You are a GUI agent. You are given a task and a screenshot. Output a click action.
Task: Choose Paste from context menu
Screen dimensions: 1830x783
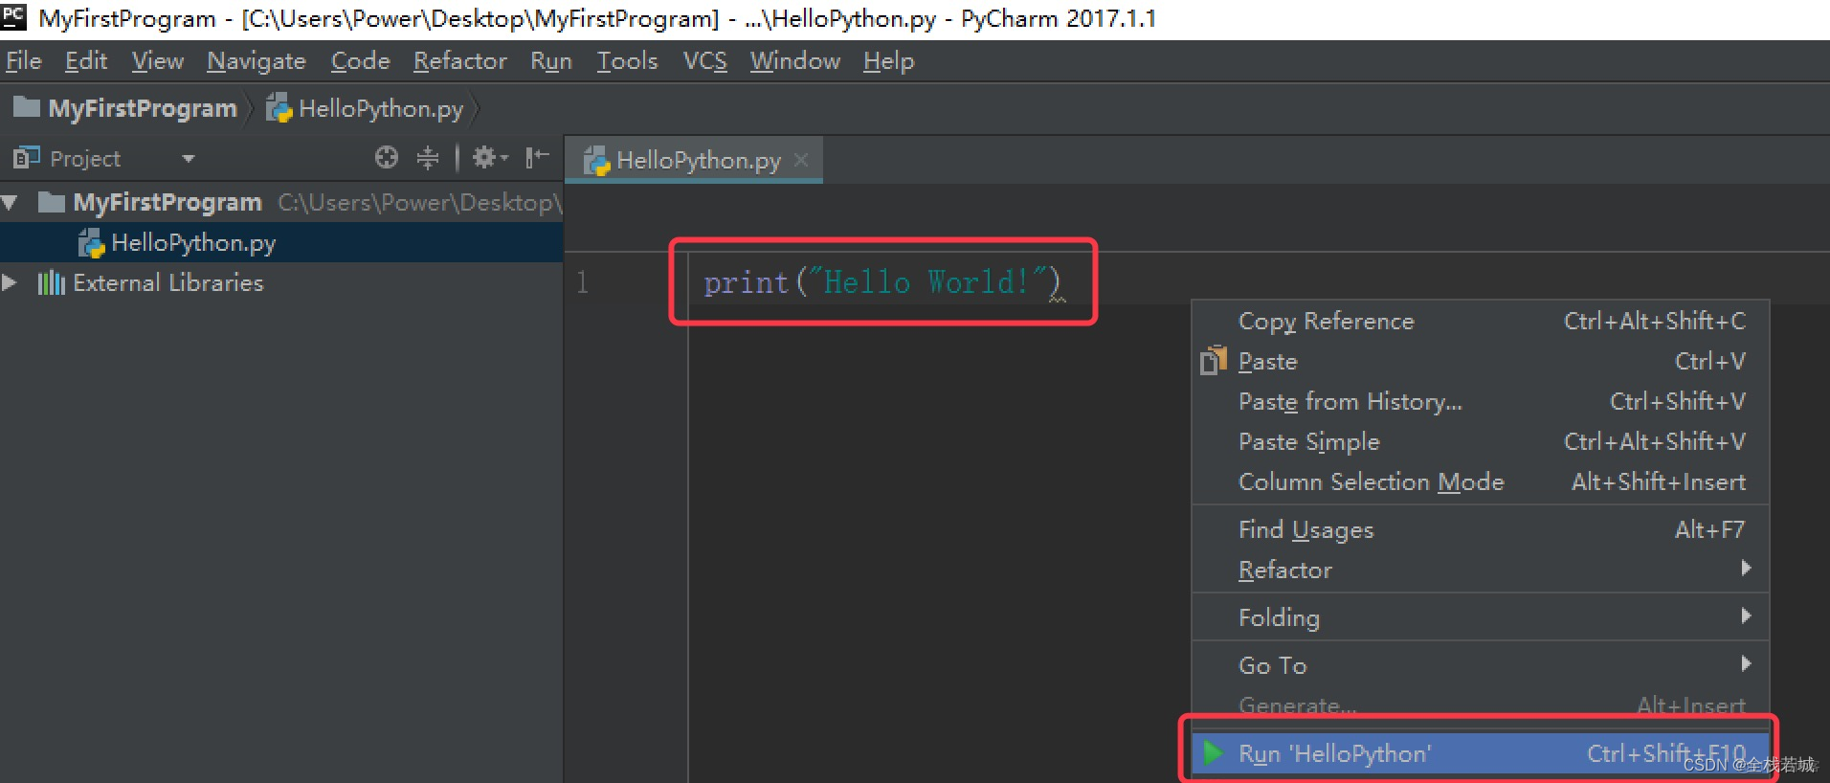coord(1480,361)
